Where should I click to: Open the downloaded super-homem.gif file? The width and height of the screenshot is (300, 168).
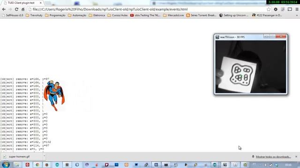click(x=22, y=157)
